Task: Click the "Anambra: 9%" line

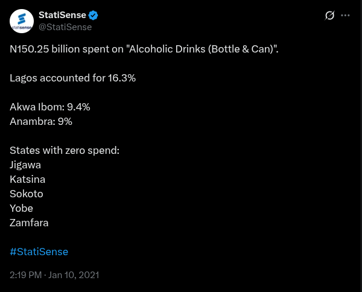Action: (x=41, y=121)
